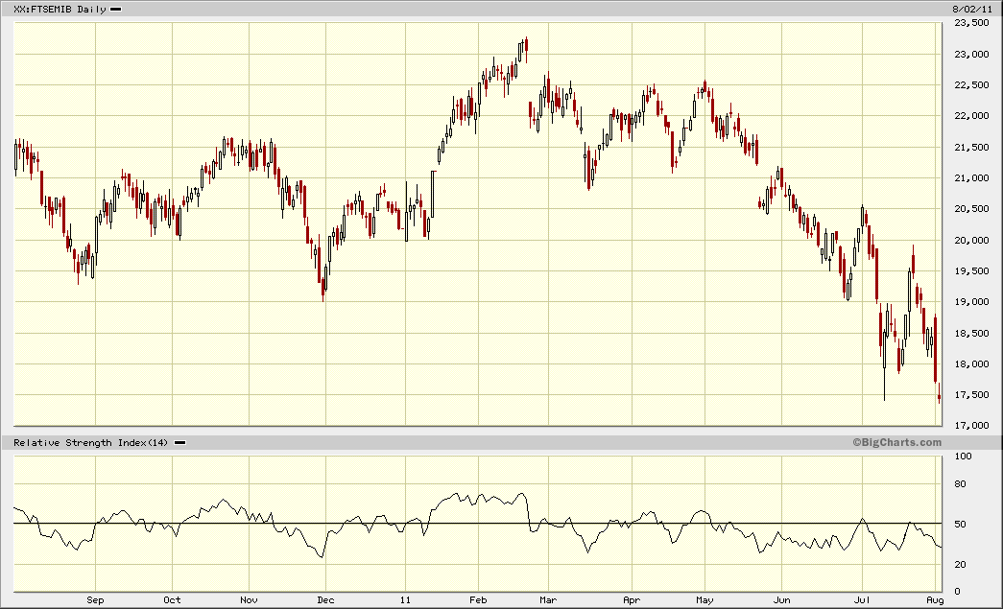This screenshot has width=1003, height=609.
Task: Click the 11 year label on time axis
Action: click(x=405, y=600)
